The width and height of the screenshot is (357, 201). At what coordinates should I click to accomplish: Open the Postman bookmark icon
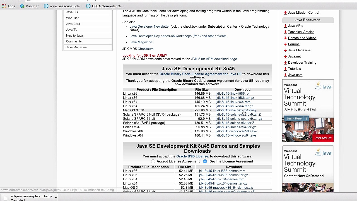point(22,6)
